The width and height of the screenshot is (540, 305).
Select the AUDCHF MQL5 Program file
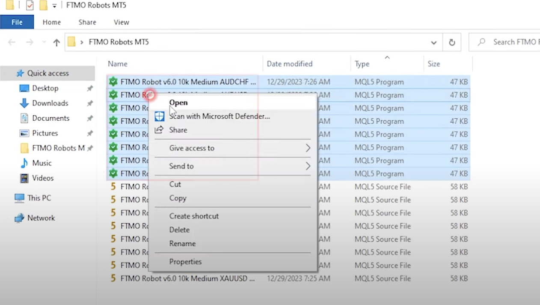tap(288, 82)
